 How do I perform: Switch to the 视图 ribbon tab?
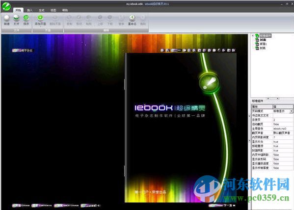53,10
